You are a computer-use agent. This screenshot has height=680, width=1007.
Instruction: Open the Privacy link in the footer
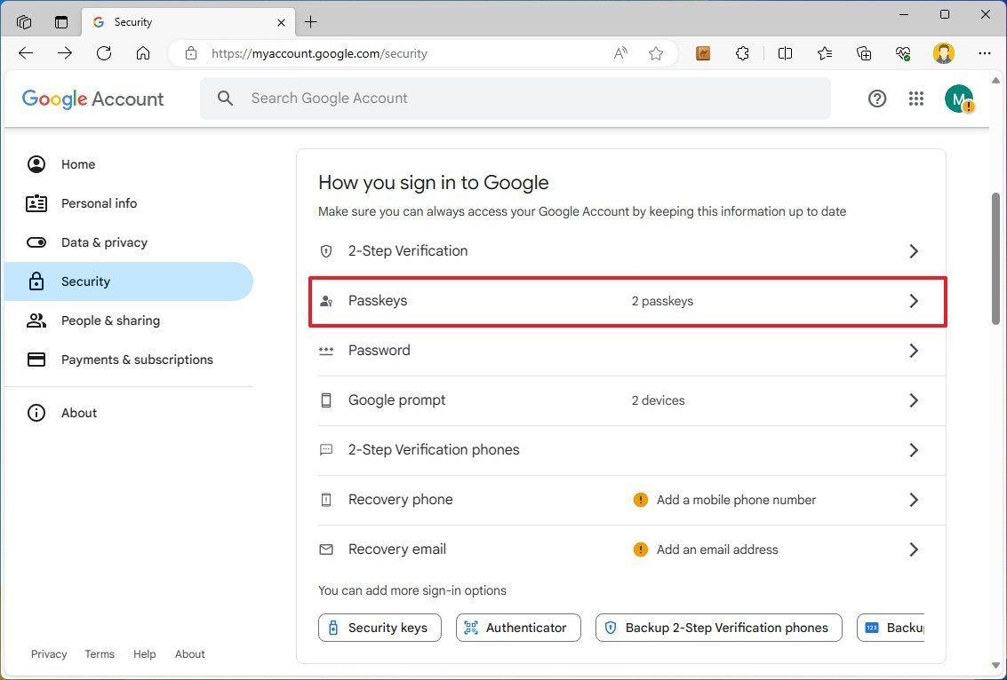pyautogui.click(x=49, y=654)
